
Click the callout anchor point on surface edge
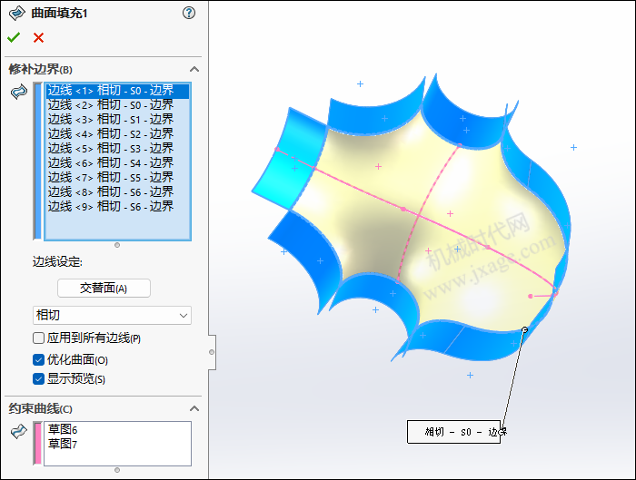(524, 330)
